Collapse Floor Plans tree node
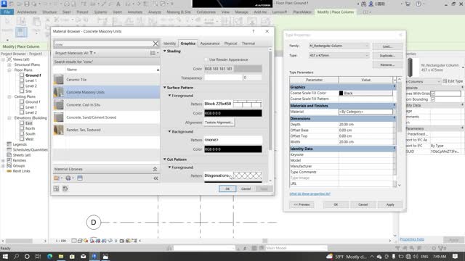The image size is (465, 261). pos(9,70)
